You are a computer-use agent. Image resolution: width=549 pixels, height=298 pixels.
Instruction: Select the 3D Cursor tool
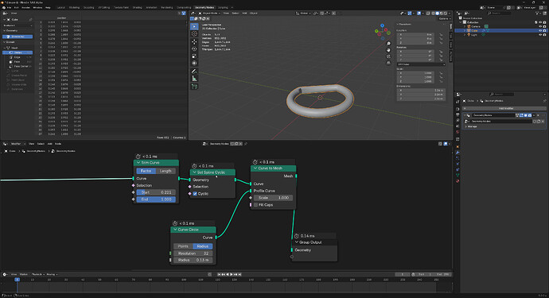[194, 34]
